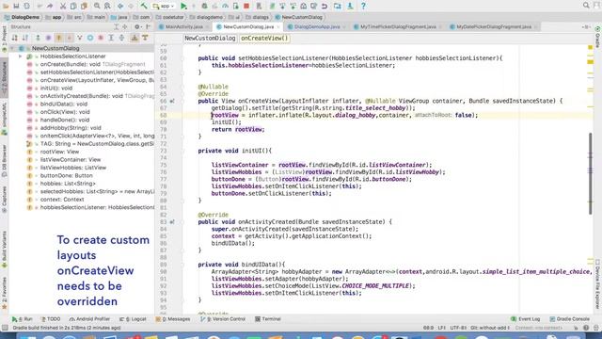Click java folder in navigation bar
The image size is (602, 339).
[x=119, y=17]
